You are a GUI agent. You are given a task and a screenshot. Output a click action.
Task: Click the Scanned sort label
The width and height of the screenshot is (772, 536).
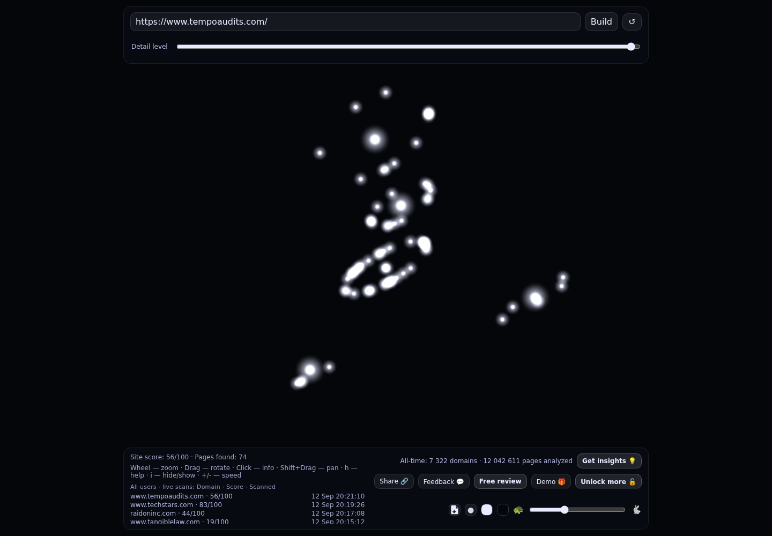[262, 487]
